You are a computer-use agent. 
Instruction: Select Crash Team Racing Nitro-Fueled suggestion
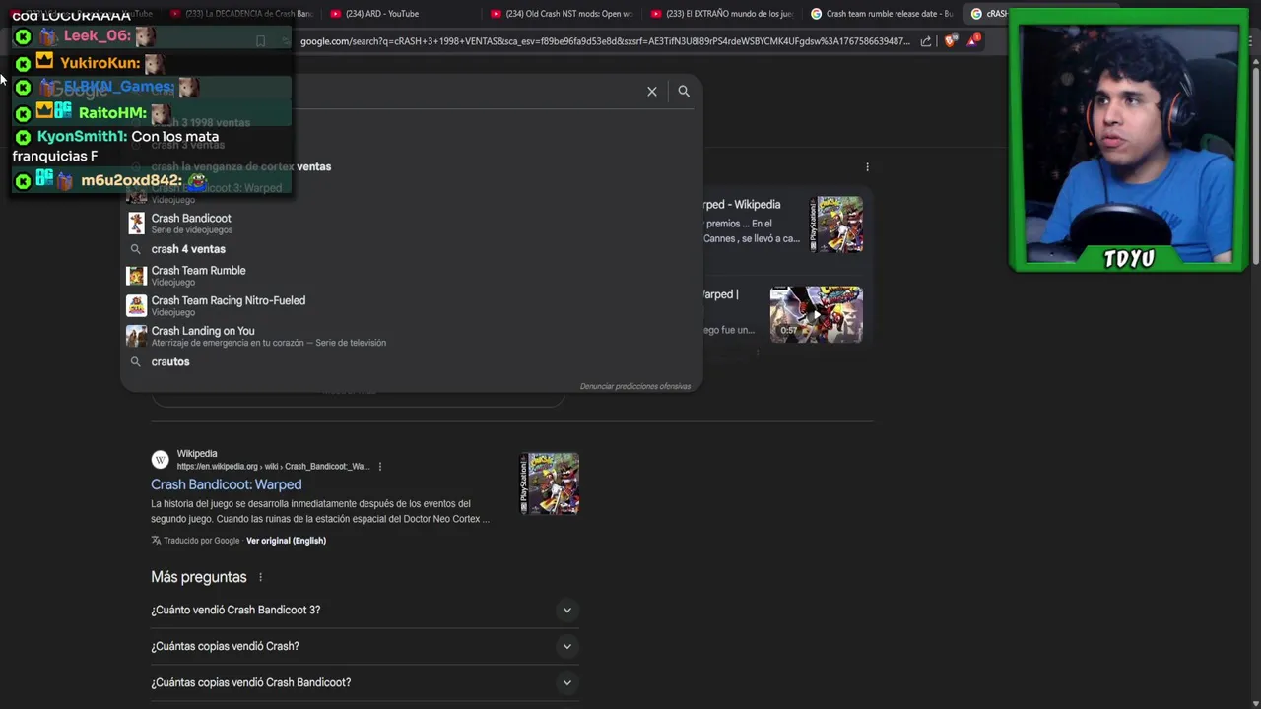(412, 306)
